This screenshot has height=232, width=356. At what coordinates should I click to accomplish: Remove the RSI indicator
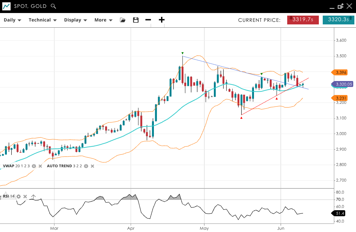coord(25,197)
